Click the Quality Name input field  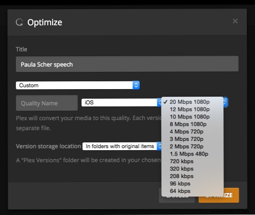pyautogui.click(x=47, y=103)
